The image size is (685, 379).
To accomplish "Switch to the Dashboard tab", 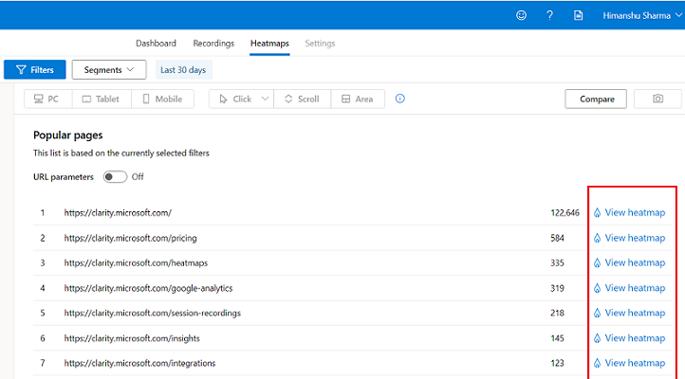I will pos(156,44).
